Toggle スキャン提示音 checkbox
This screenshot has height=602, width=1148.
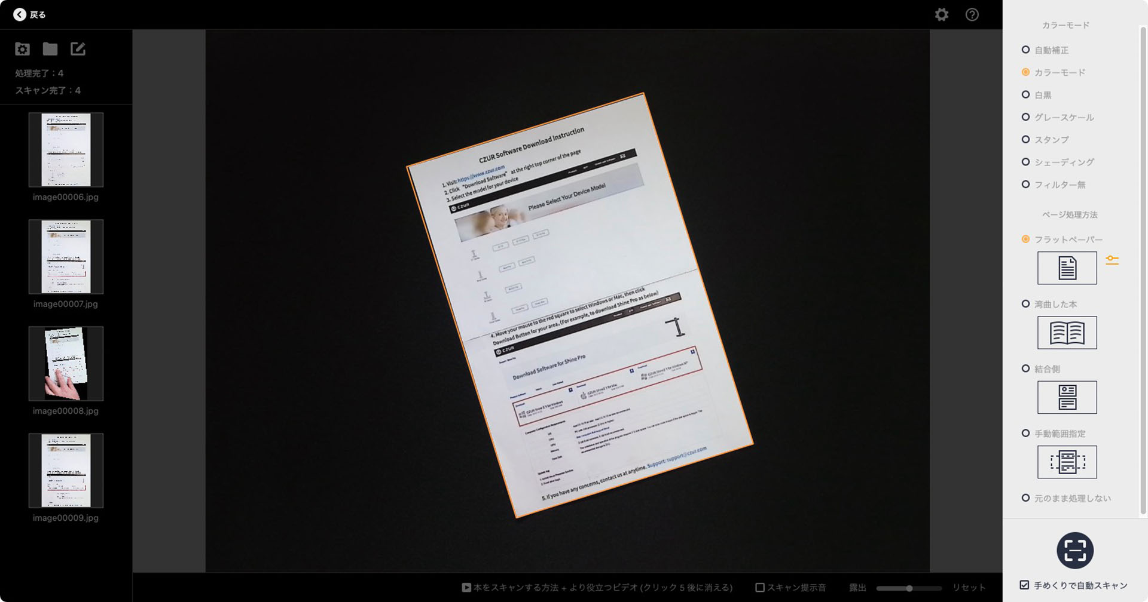(760, 588)
